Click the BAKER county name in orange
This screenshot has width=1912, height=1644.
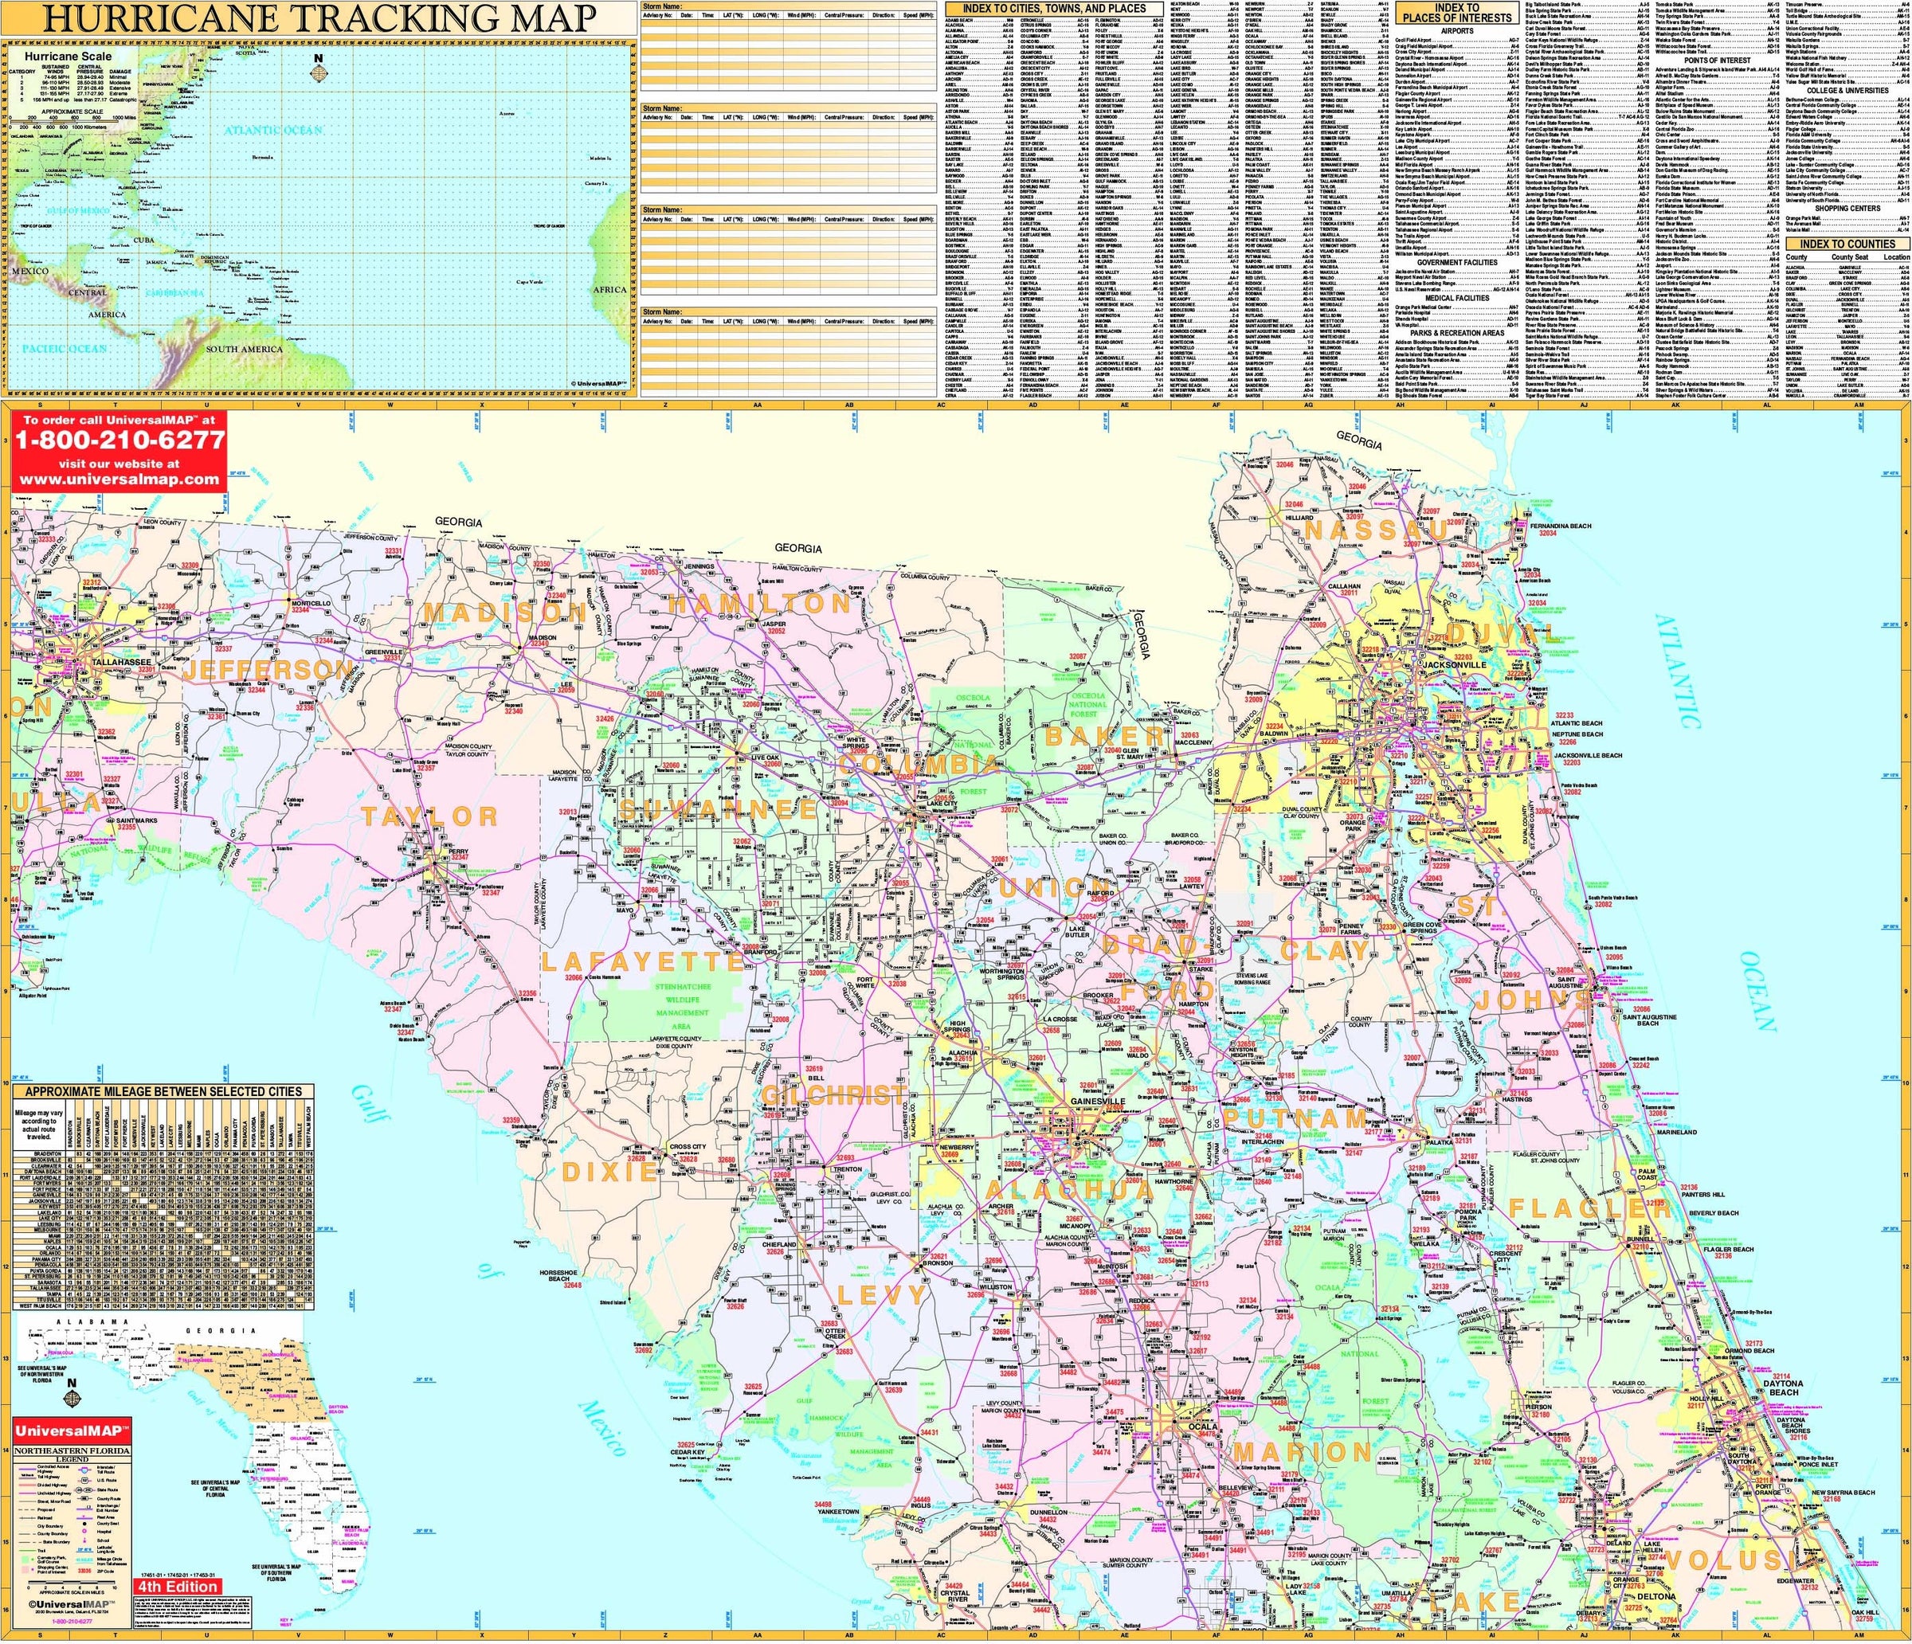tap(1104, 735)
